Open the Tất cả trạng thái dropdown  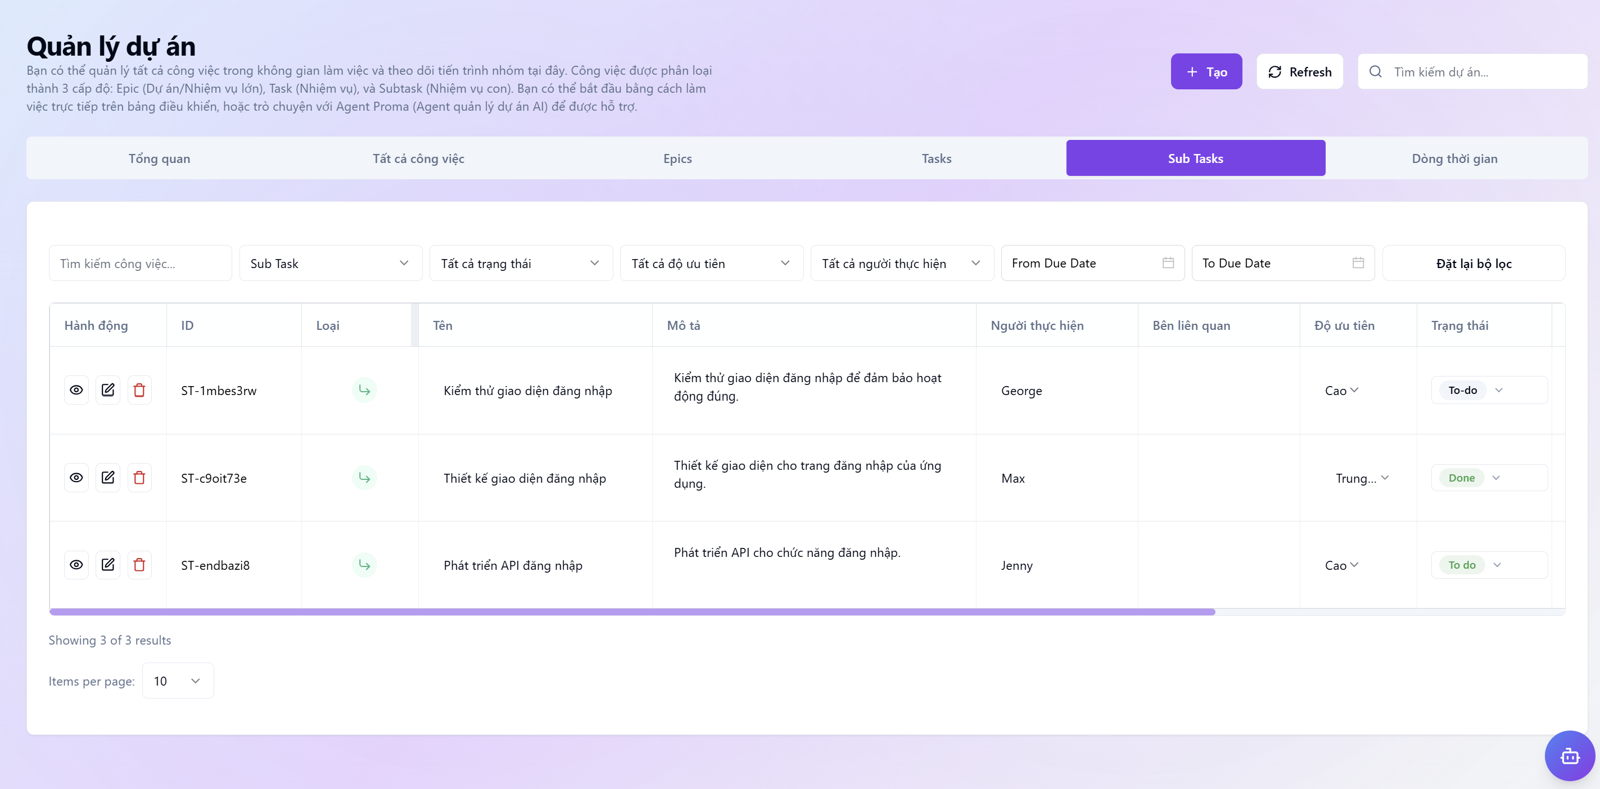tap(521, 263)
